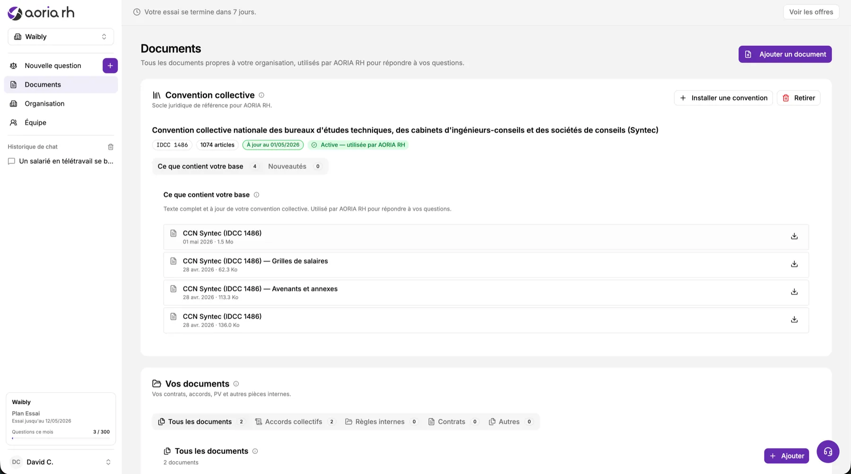This screenshot has height=474, width=851.
Task: Click the purple plus new question button
Action: point(110,66)
